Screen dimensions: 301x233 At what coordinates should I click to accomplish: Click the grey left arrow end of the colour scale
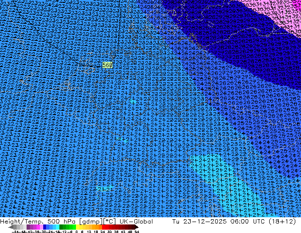(11, 227)
